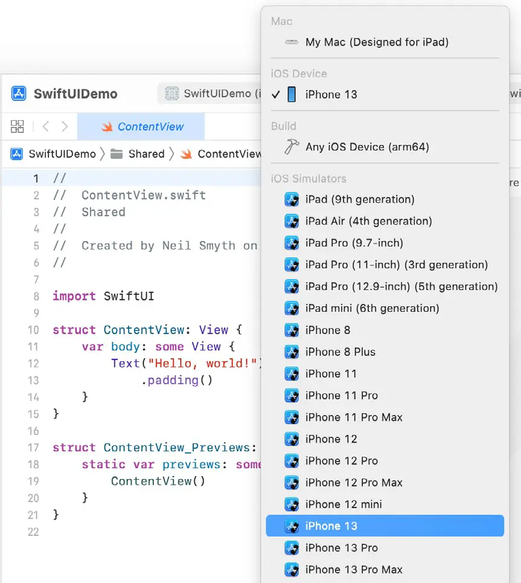Viewport: 521px width, 583px height.
Task: Click the SwiftUIDemo project app icon in toolbar
Action: [x=19, y=93]
